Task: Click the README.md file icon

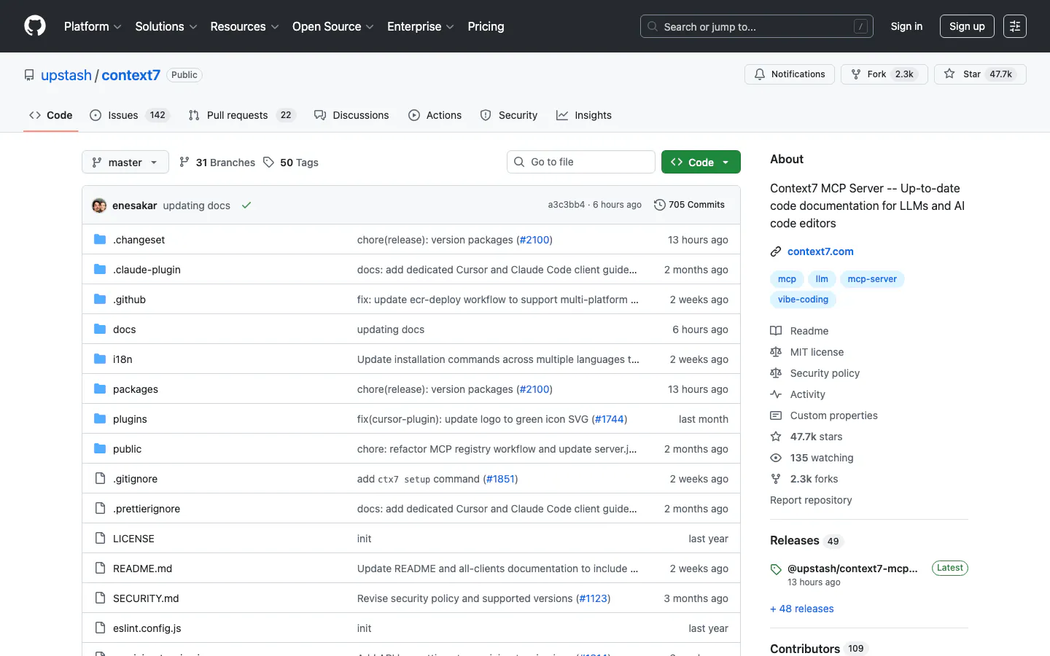Action: 100,569
